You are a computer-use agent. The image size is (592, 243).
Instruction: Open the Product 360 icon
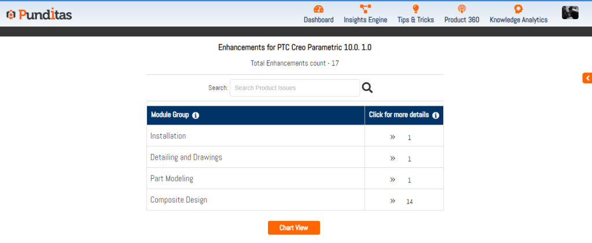(x=461, y=9)
